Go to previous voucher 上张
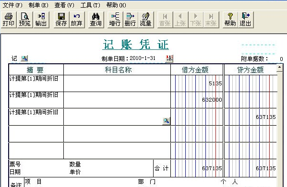Screen dimensions: 287x187 [180, 20]
